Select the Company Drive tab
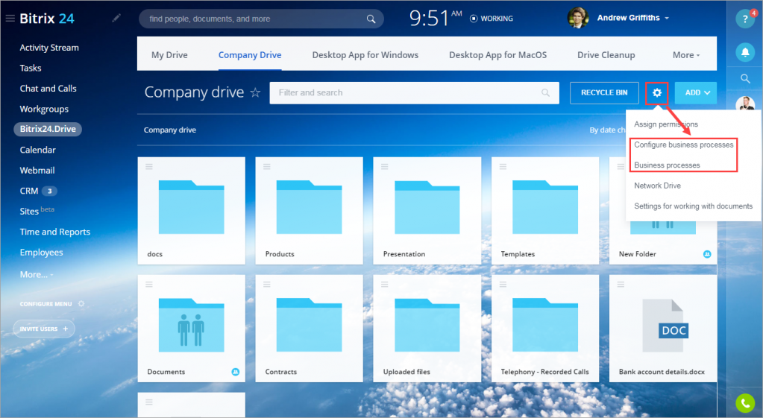 click(x=250, y=55)
